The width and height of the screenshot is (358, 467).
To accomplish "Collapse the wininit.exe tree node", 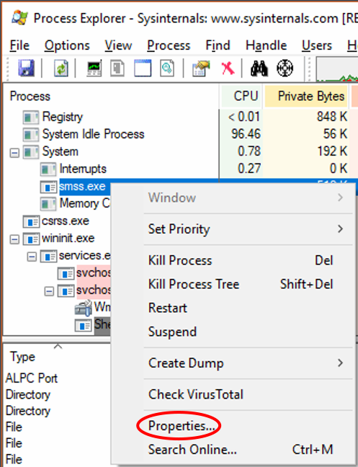I will pos(14,239).
